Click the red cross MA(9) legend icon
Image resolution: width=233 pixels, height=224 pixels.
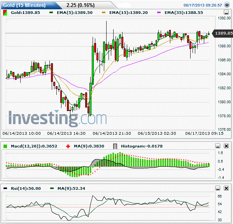tap(68, 146)
